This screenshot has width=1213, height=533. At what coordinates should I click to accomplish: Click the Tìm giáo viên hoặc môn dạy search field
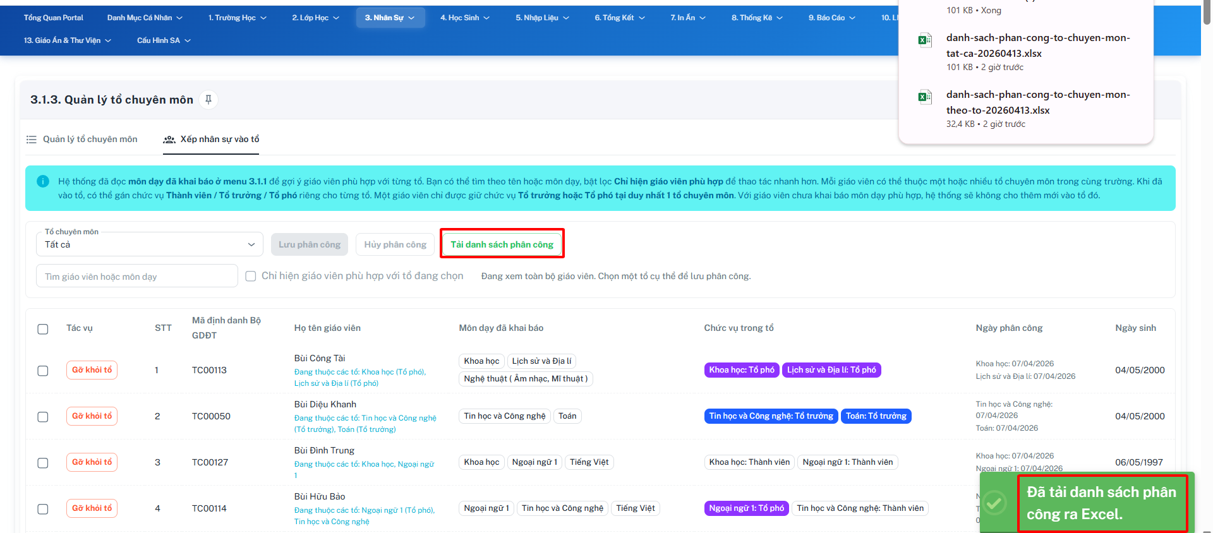[x=137, y=276]
